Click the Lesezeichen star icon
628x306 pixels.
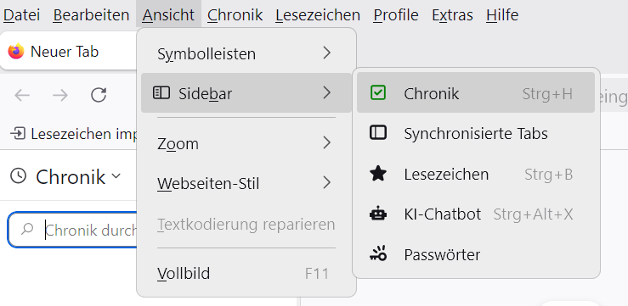377,174
